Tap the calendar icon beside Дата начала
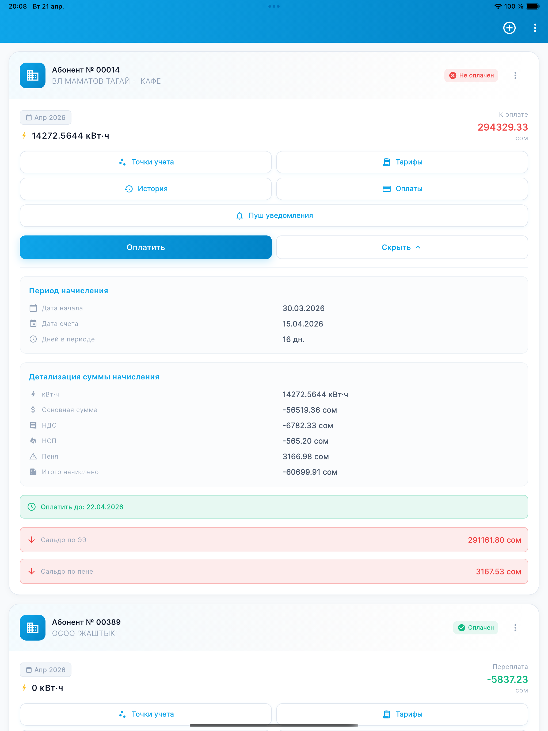Viewport: 548px width, 731px height. (33, 308)
